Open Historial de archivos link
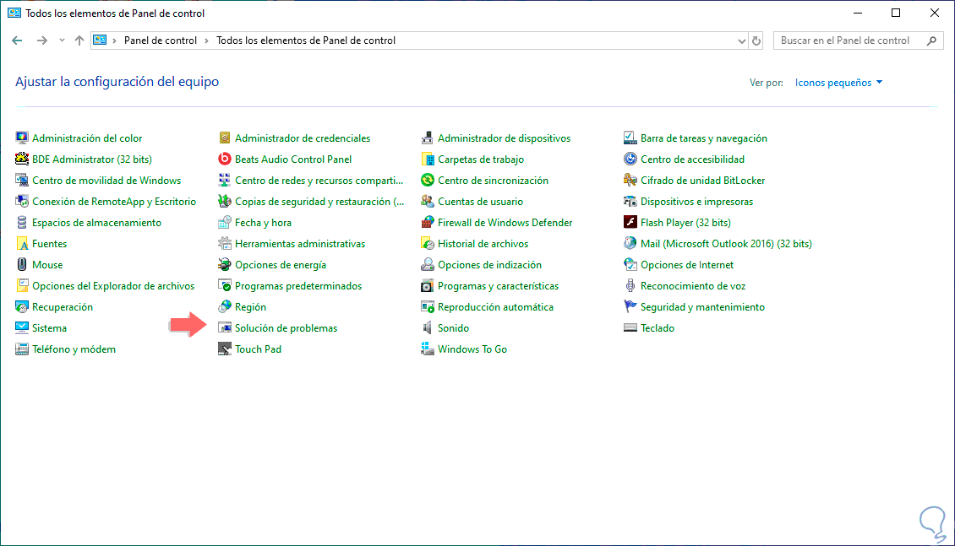The image size is (955, 546). tap(483, 244)
